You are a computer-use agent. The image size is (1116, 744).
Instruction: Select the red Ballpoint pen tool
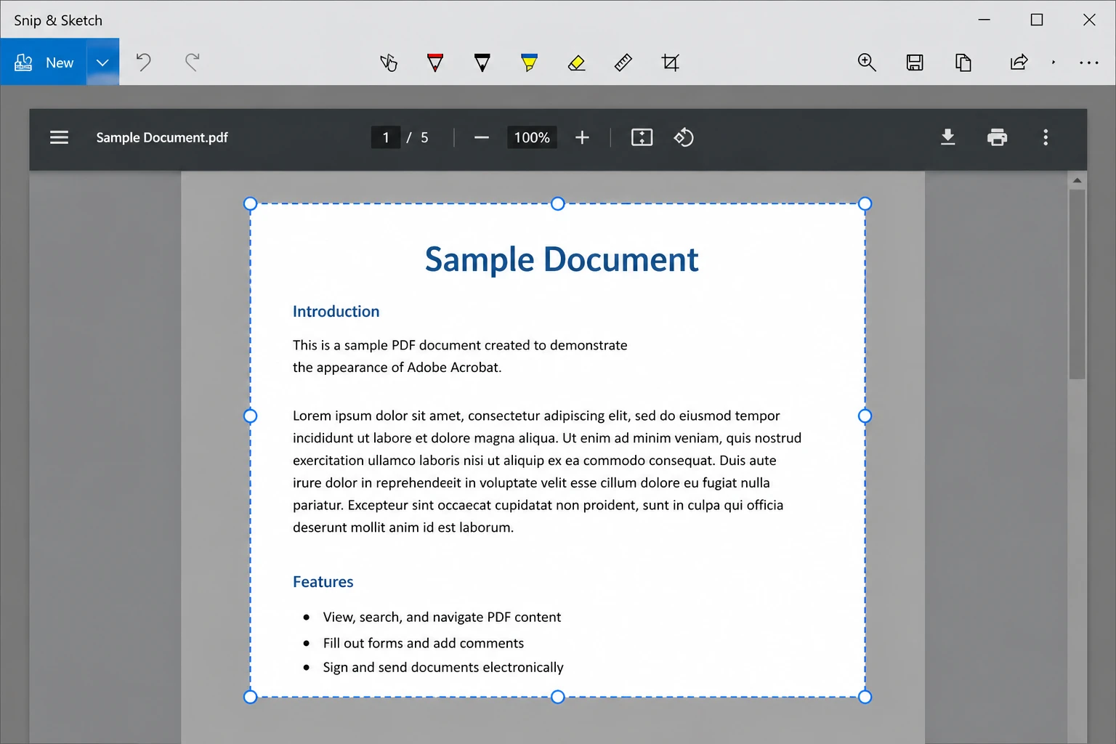pyautogui.click(x=435, y=62)
